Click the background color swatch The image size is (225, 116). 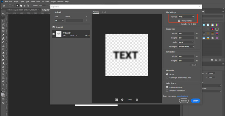4,96
